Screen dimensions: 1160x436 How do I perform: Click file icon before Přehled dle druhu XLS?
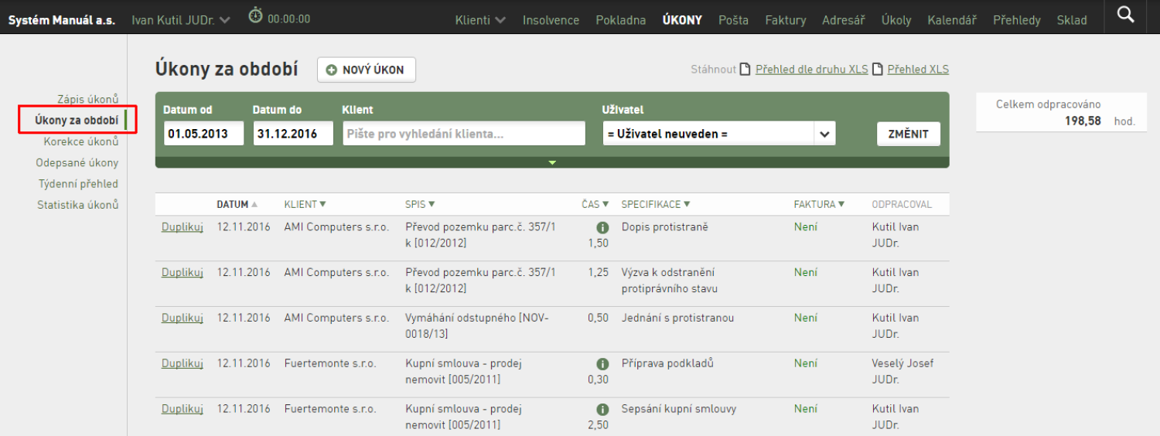pos(745,69)
